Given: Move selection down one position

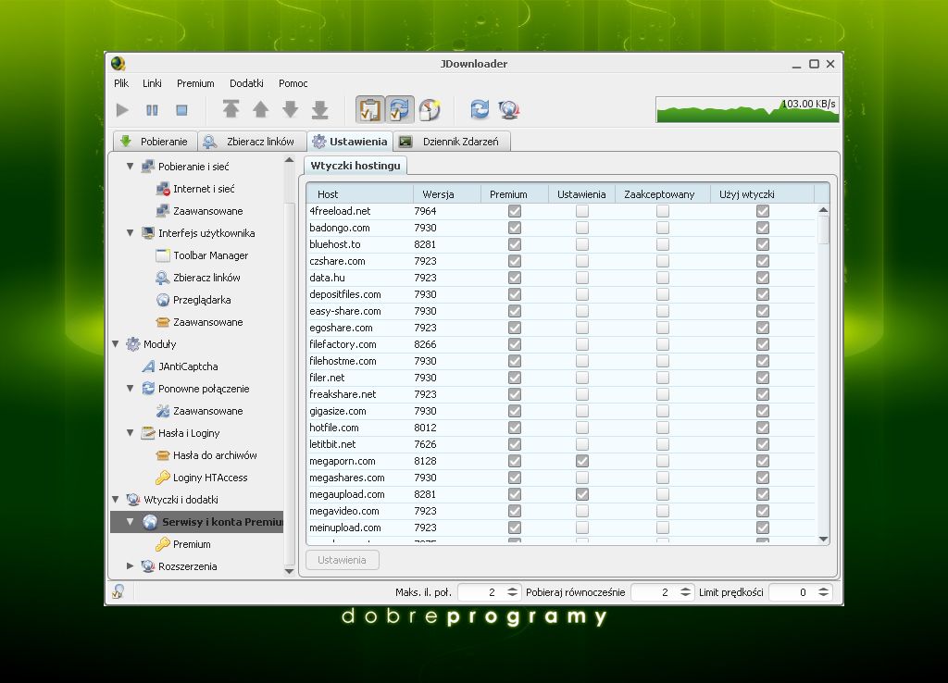Looking at the screenshot, I should click(290, 109).
